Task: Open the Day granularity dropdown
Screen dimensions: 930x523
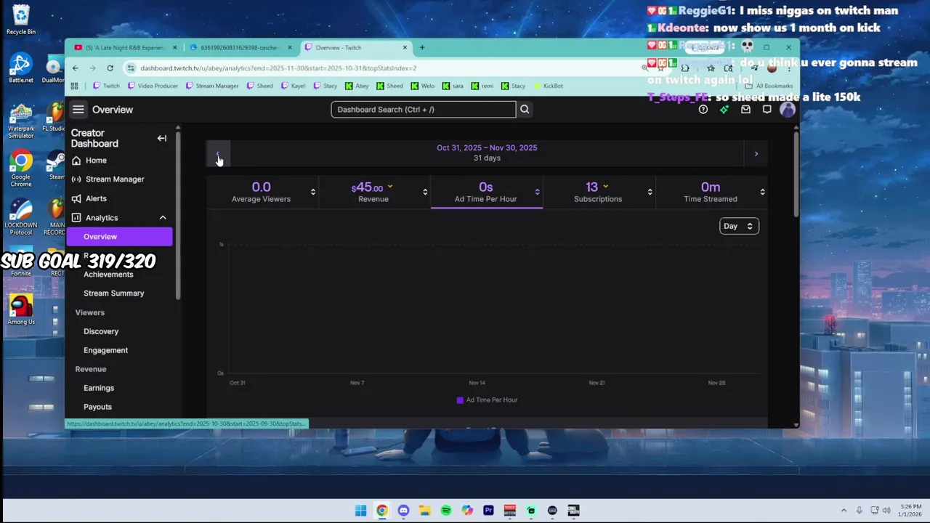Action: coord(739,226)
